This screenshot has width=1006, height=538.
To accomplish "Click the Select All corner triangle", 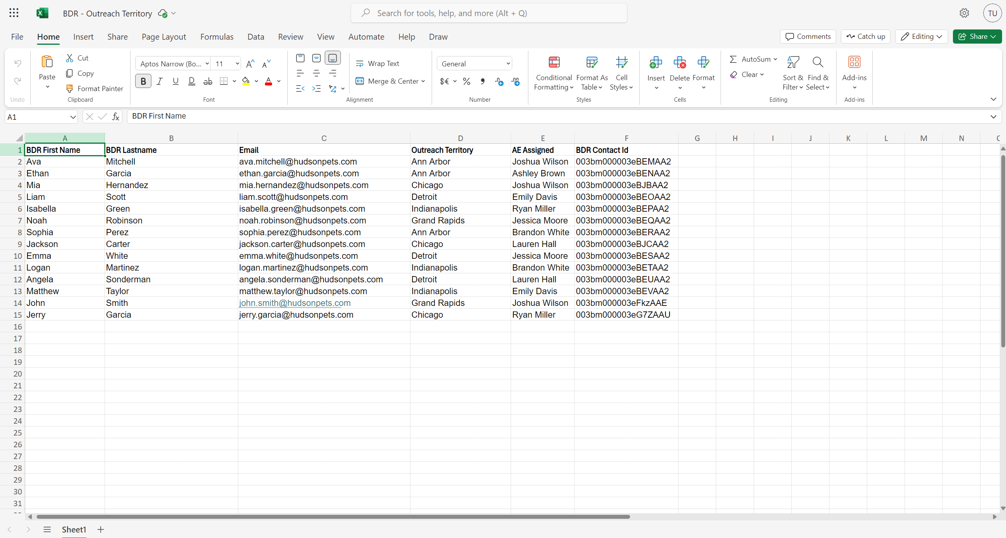I will click(x=18, y=138).
